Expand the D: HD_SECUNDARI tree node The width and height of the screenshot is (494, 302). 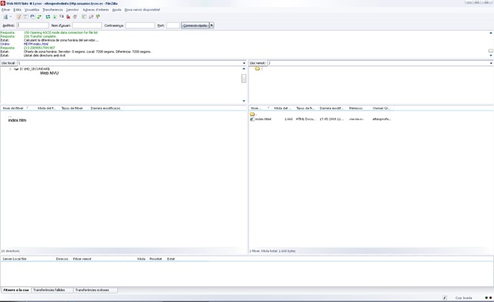tap(10, 69)
